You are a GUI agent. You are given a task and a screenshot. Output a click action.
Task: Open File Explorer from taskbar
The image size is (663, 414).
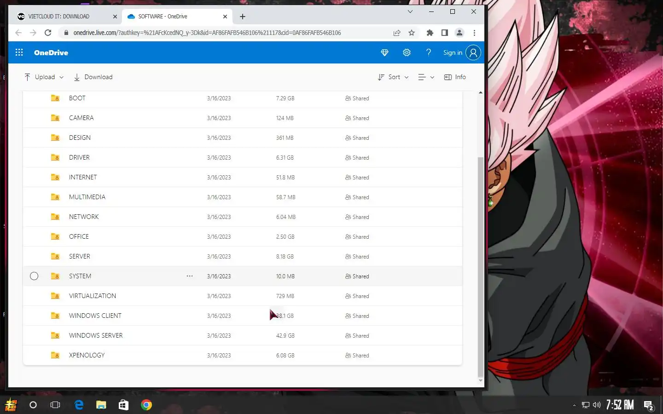click(101, 405)
